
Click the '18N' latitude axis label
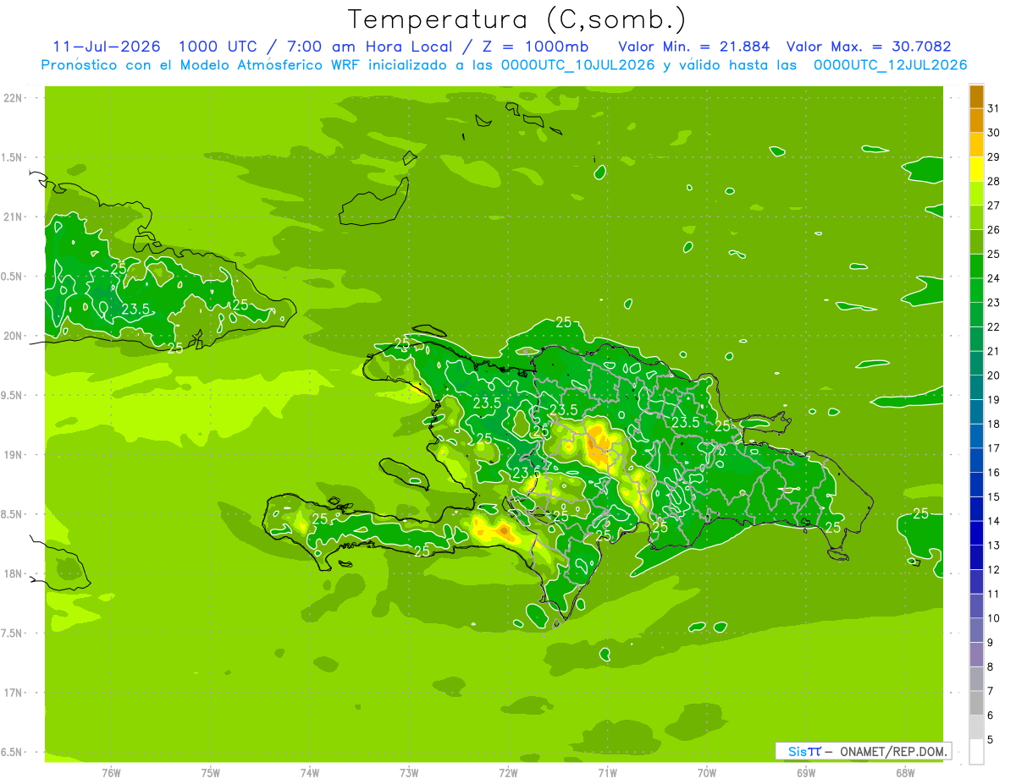click(14, 574)
